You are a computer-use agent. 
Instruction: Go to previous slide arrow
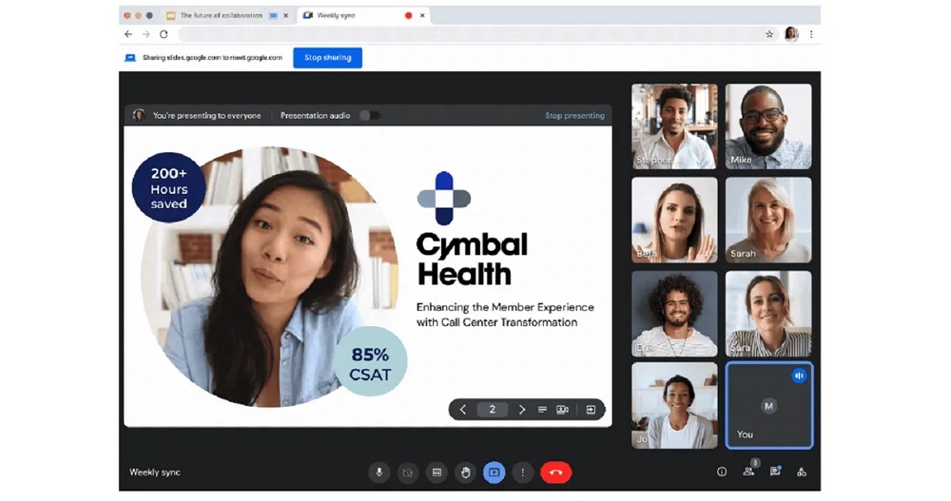463,410
